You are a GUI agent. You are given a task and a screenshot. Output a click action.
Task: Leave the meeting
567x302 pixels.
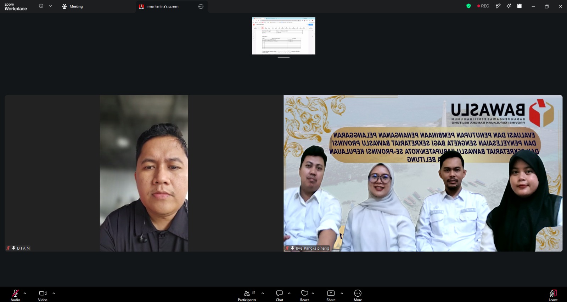coord(553,295)
